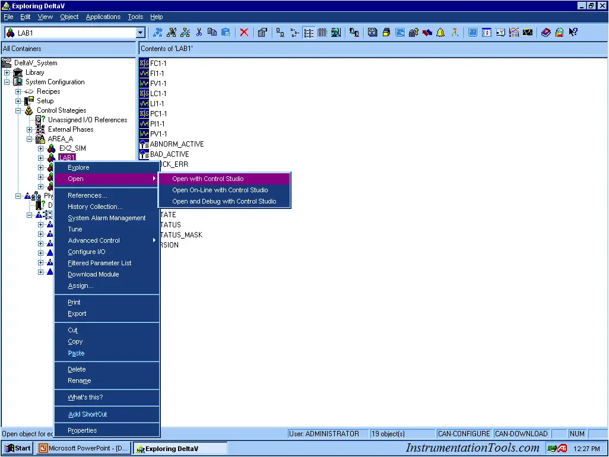Screen dimensions: 609x457
Task: Open the View menu
Action: click(x=45, y=17)
